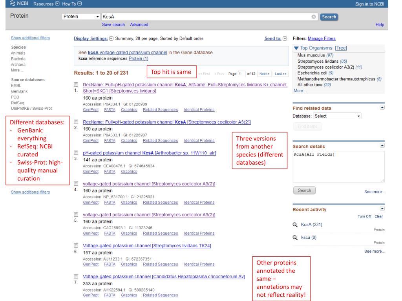Collapse the Find related data panel

[x=382, y=107]
